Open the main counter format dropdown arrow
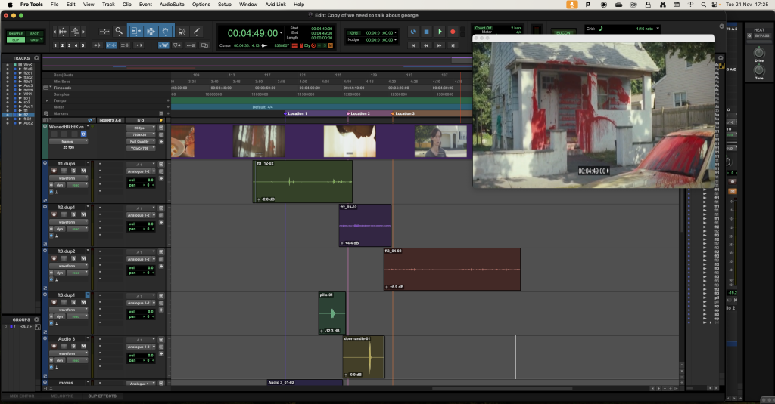Viewport: 775px width, 404px height. coord(282,33)
